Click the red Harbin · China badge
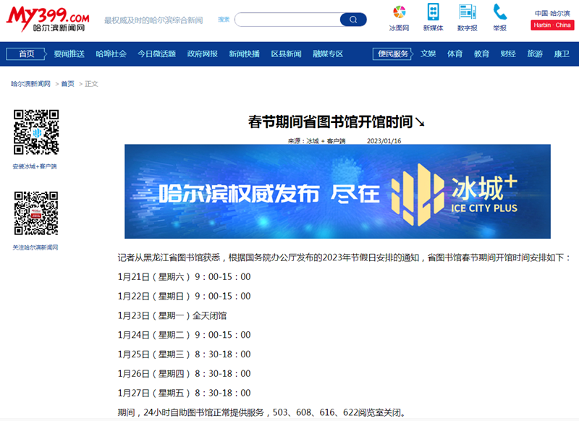The image size is (579, 421). point(552,25)
